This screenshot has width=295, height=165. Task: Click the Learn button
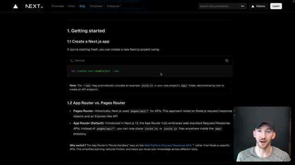(x=276, y=6)
